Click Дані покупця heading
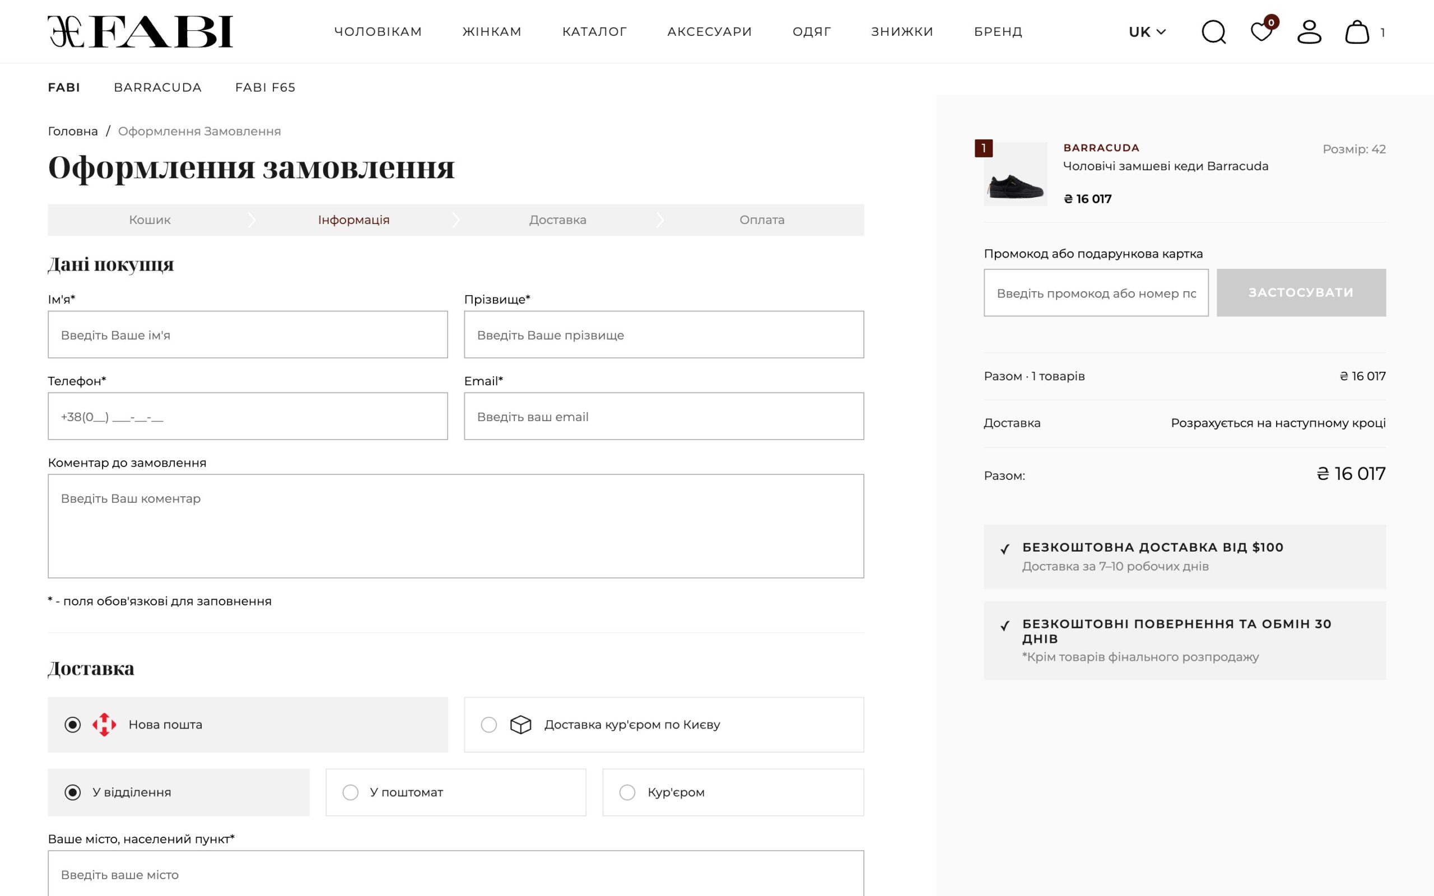 click(x=111, y=264)
